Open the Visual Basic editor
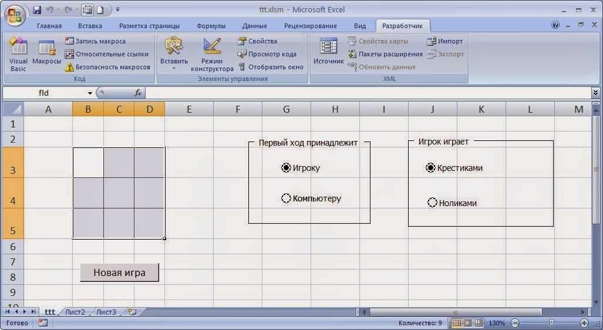This screenshot has width=603, height=330. 18,54
